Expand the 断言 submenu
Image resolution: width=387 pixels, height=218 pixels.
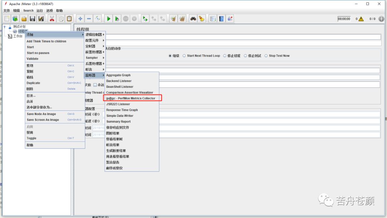(95, 69)
